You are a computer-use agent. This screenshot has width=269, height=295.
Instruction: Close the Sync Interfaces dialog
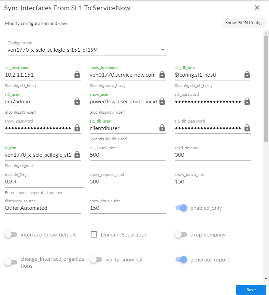(257, 8)
